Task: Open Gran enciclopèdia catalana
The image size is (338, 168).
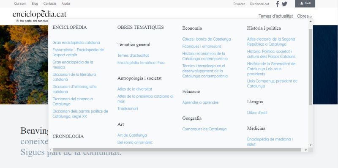Action: coord(76,43)
